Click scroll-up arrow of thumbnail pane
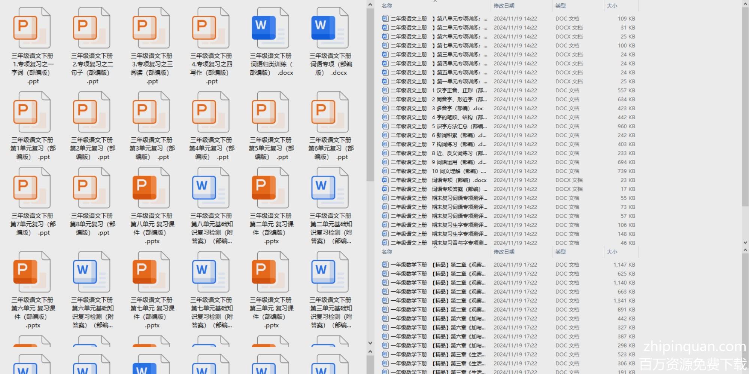 click(370, 5)
